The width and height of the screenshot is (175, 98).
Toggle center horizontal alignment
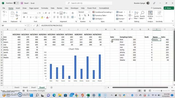pyautogui.click(x=58, y=17)
